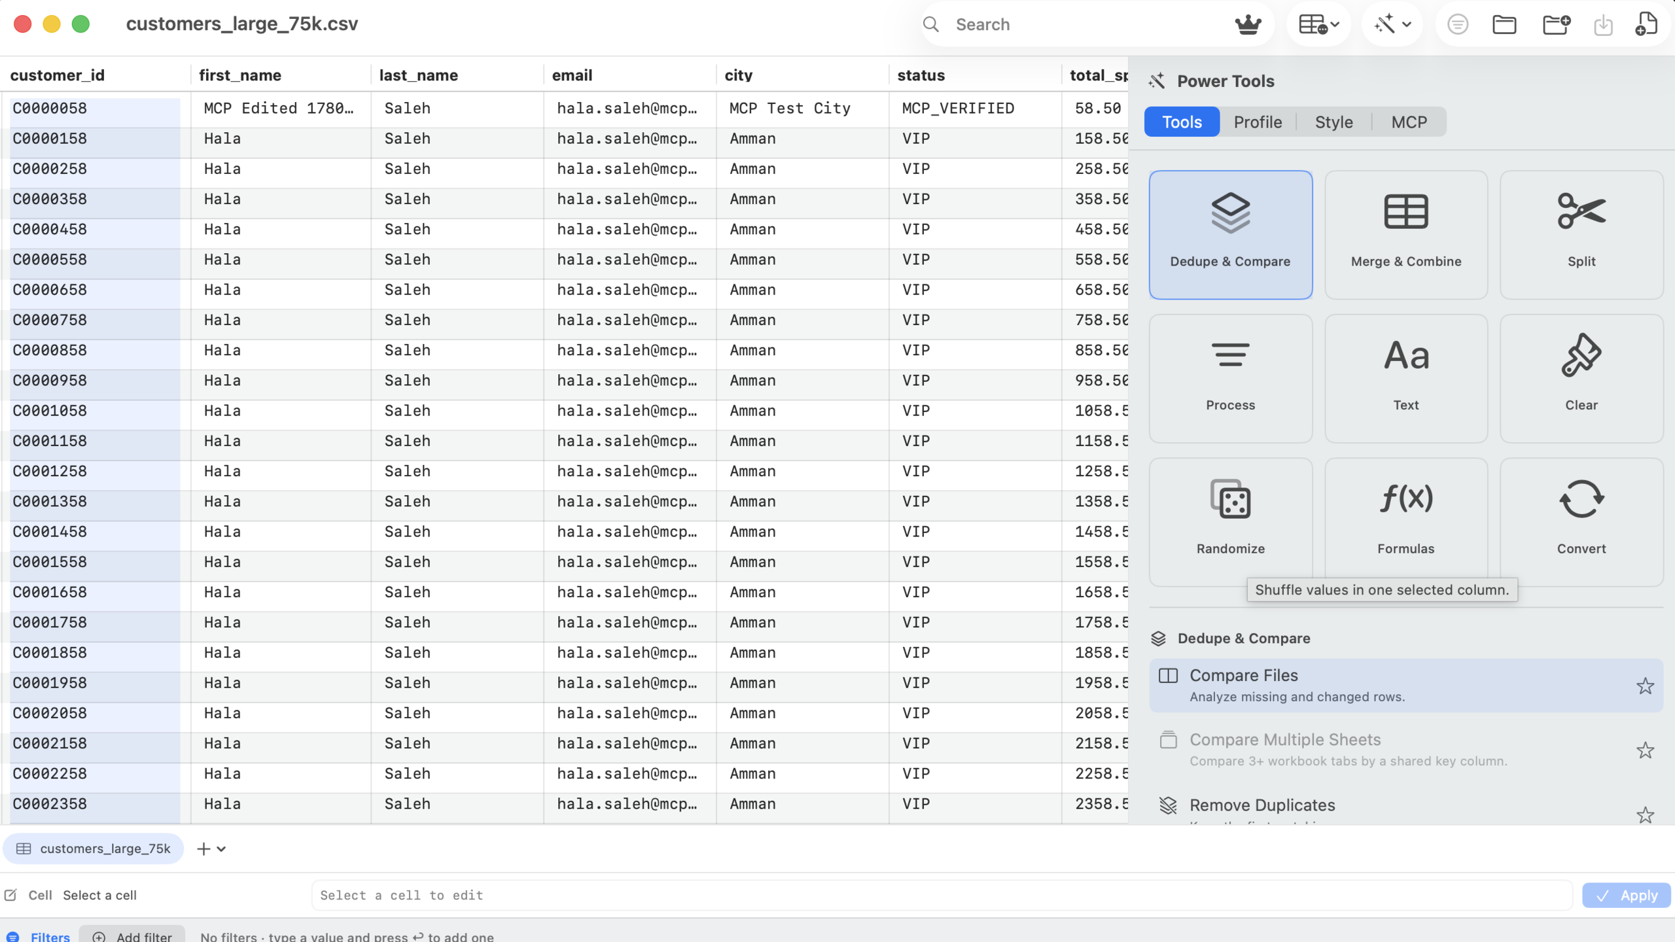Viewport: 1675px width, 942px height.
Task: Select the Split scissors tool tile
Action: pyautogui.click(x=1581, y=235)
